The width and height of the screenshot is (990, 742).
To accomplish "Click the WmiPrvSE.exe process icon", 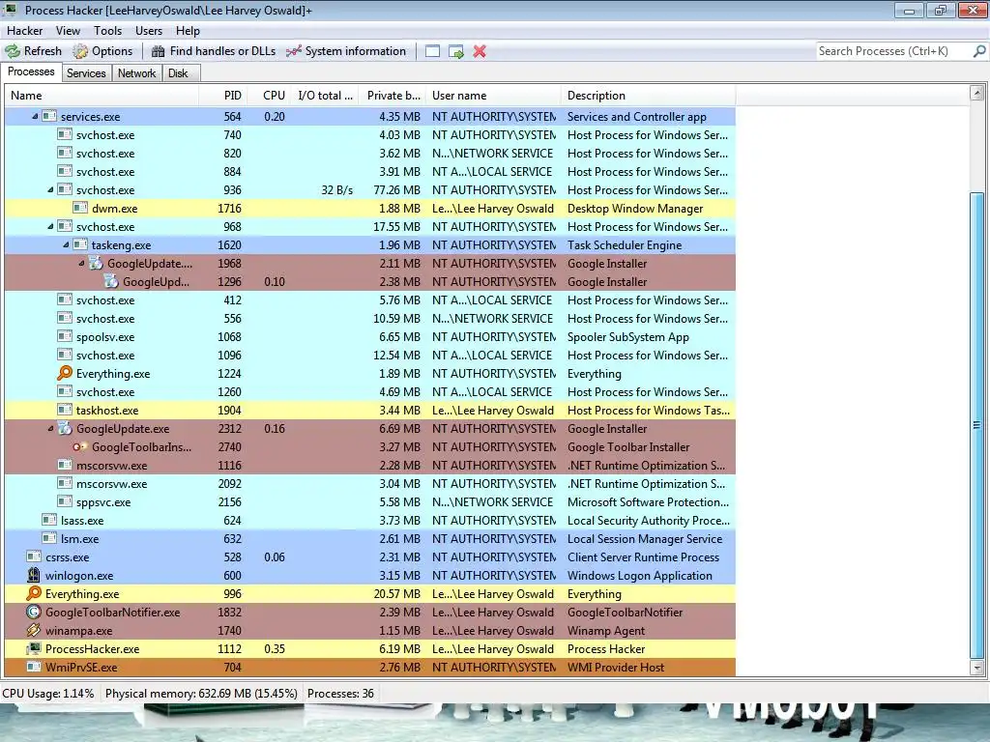I will 34,667.
